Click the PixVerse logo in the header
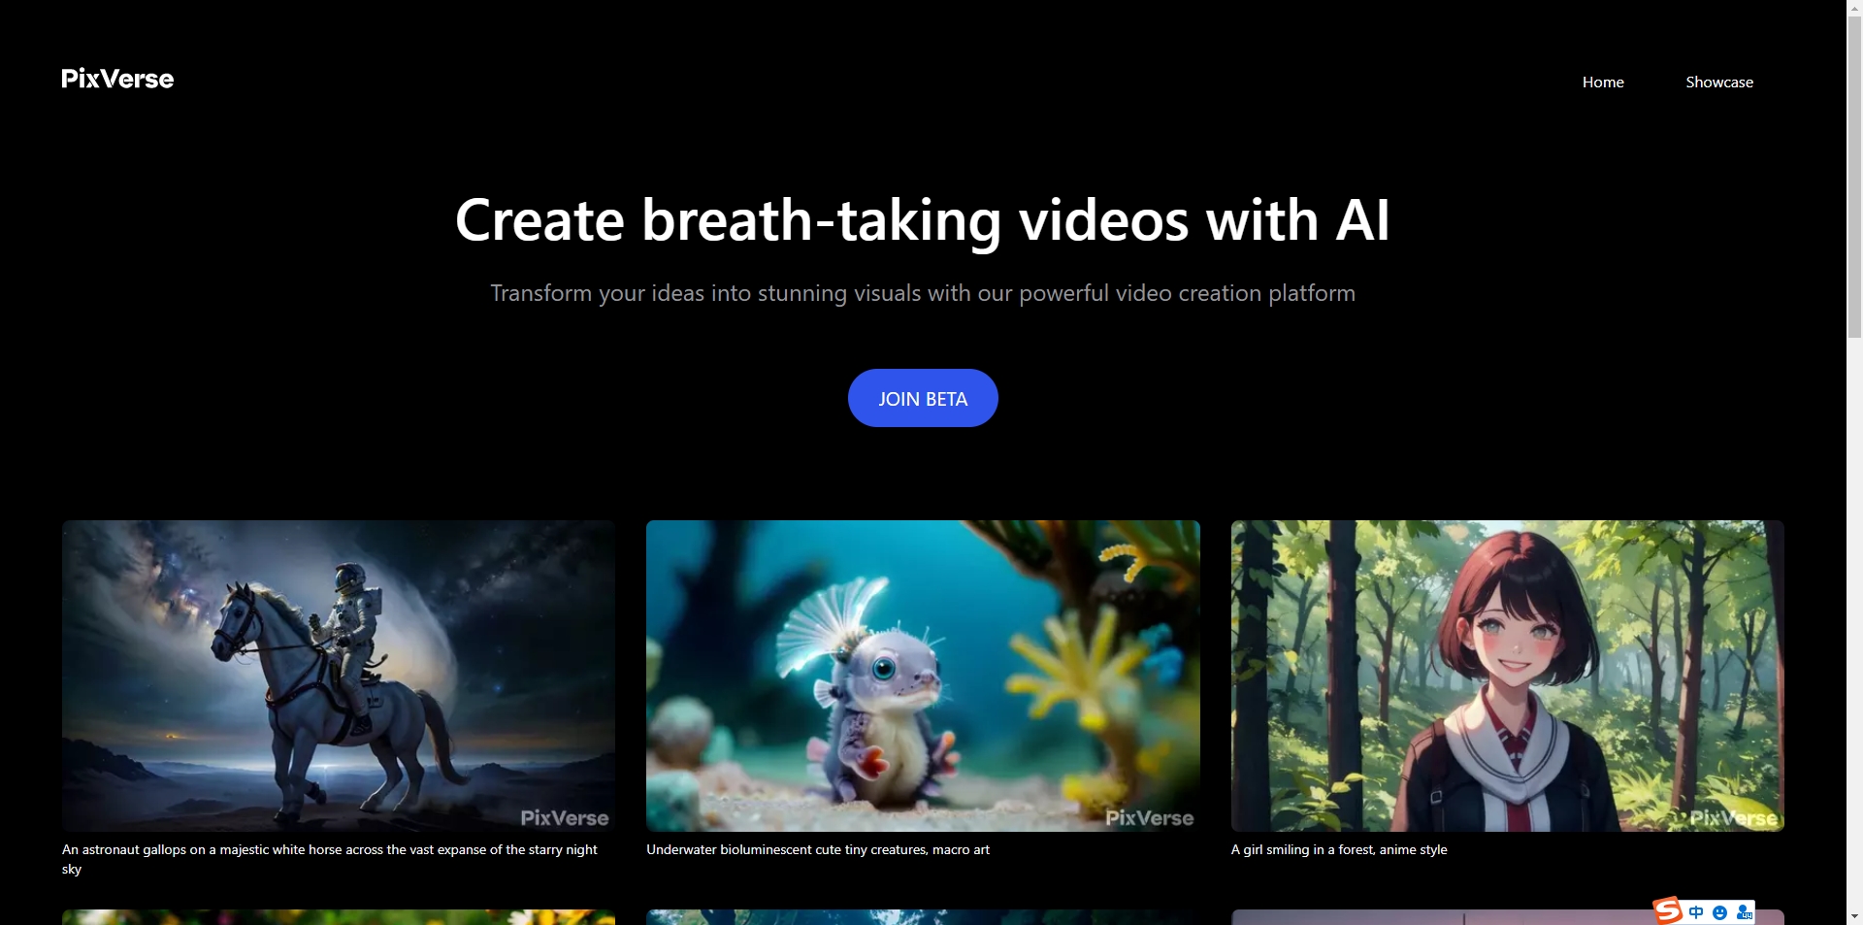 pyautogui.click(x=117, y=79)
